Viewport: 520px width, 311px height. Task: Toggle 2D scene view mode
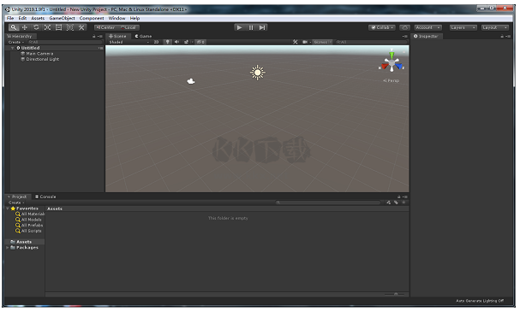pos(156,42)
